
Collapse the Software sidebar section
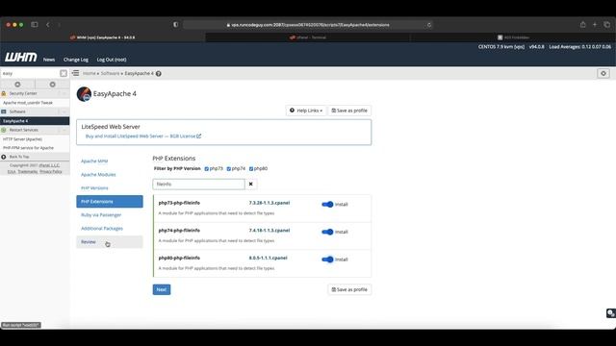coord(64,111)
